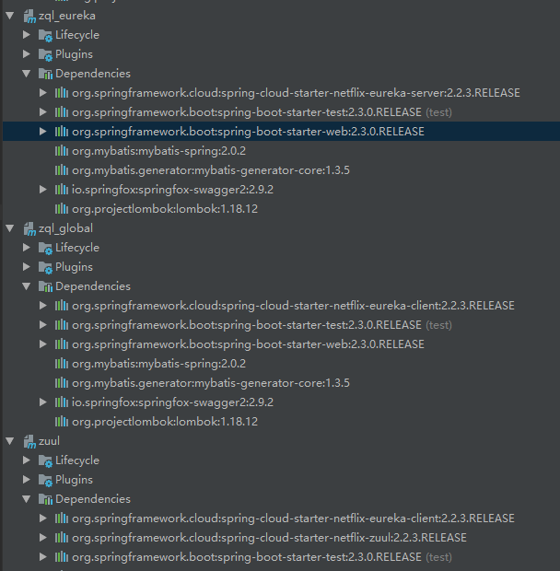The height and width of the screenshot is (571, 560).
Task: Collapse Dependencies under zuul
Action: (x=26, y=499)
